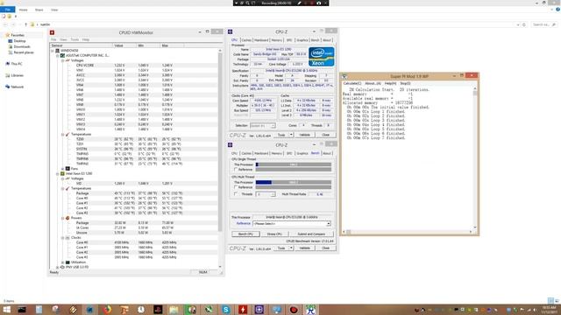Collapse the Clocks node in HWMonitor
The width and height of the screenshot is (561, 315).
click(x=62, y=237)
